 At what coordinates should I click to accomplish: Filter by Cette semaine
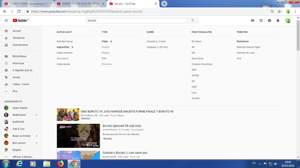pyautogui.click(x=64, y=53)
